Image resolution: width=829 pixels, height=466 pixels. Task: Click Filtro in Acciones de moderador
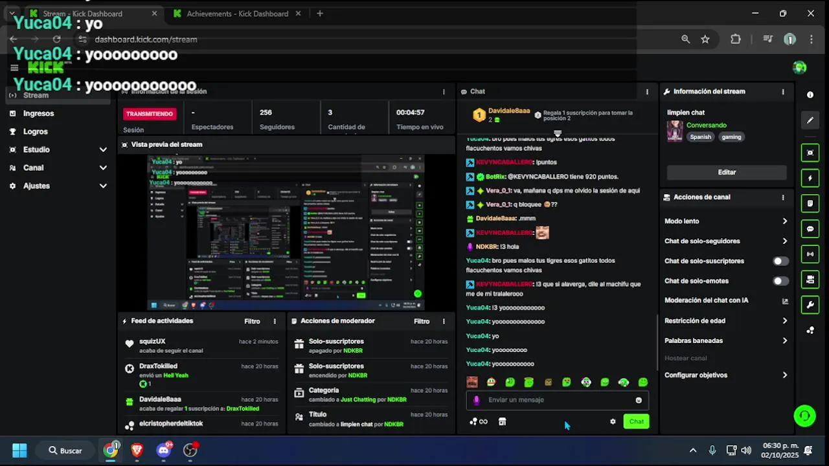[x=422, y=322]
